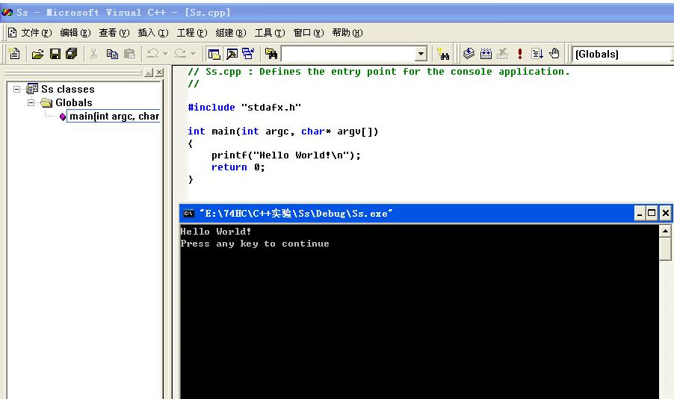
Task: Click the Globals folder icon
Action: click(46, 103)
